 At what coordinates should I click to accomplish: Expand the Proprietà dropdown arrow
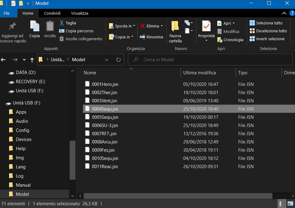point(206,41)
